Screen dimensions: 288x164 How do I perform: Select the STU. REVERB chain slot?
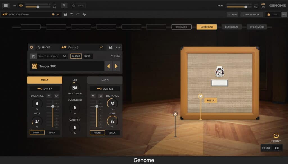pos(256,27)
